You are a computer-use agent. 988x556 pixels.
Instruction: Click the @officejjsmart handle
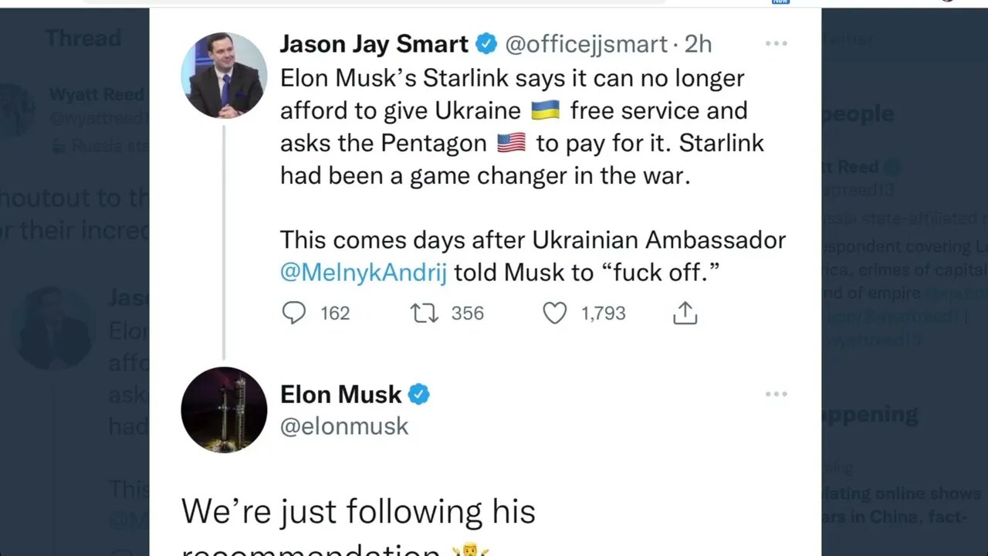pyautogui.click(x=586, y=44)
